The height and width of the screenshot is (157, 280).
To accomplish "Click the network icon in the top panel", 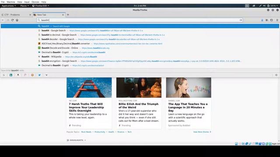I will [254, 6].
